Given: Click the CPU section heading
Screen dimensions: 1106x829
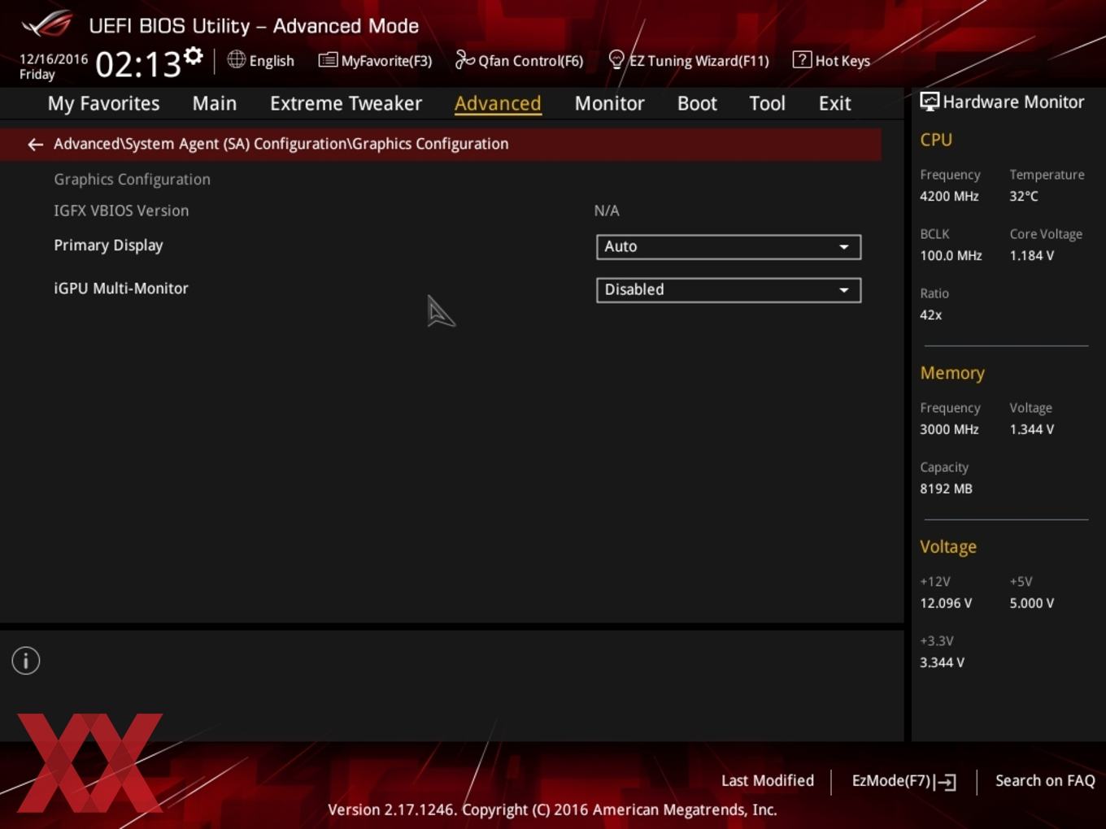Looking at the screenshot, I should [936, 140].
